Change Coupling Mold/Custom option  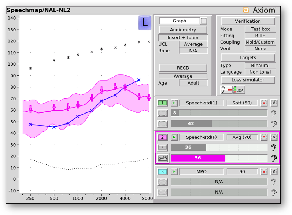pos(260,42)
